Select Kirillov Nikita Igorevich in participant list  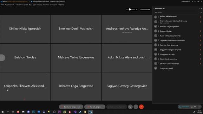click(x=178, y=17)
